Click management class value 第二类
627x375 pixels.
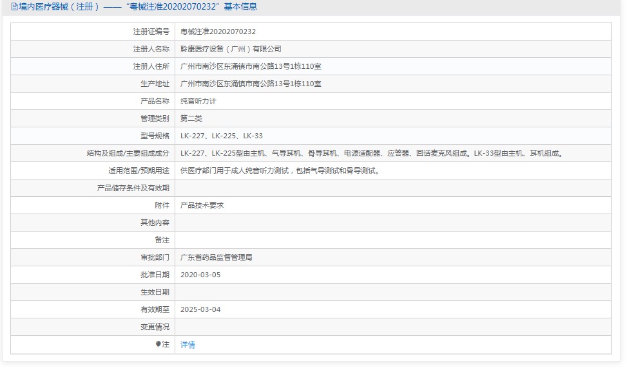pos(191,118)
